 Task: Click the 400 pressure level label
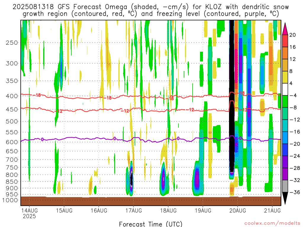pyautogui.click(x=12, y=96)
